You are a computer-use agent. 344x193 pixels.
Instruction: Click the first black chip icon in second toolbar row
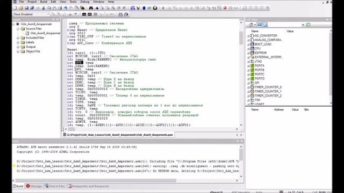tap(84, 14)
